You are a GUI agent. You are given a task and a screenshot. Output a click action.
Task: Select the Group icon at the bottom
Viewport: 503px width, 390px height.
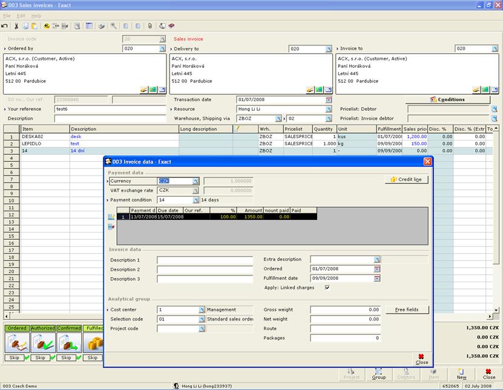point(380,375)
